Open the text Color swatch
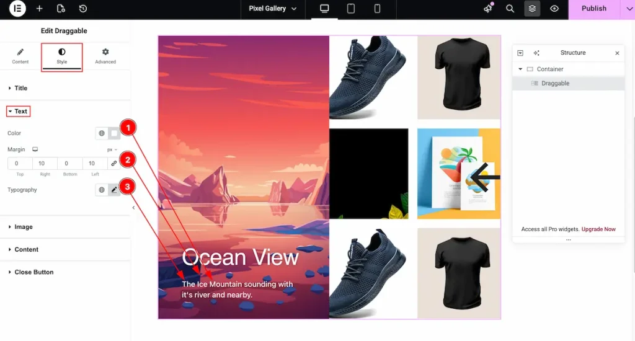The height and width of the screenshot is (341, 635). (114, 133)
